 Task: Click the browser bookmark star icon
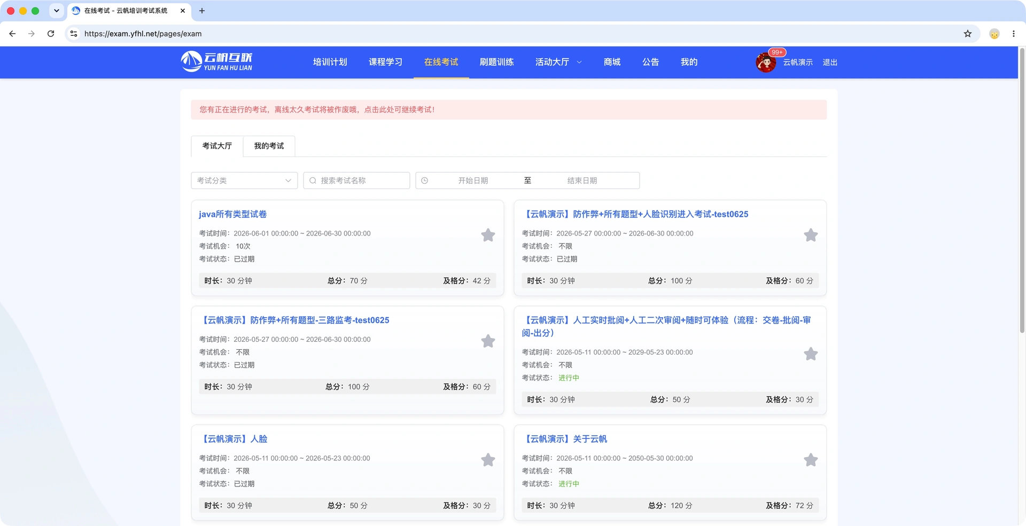point(968,34)
